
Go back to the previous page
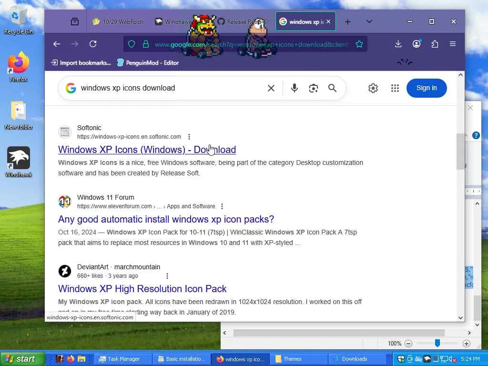[x=57, y=44]
